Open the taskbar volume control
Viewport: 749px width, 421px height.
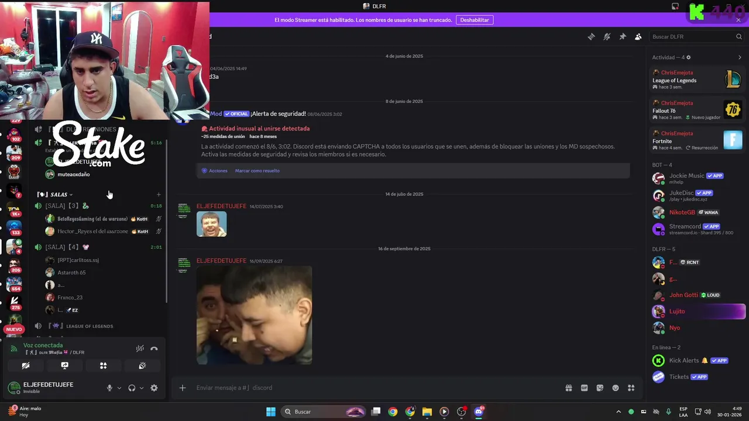[x=707, y=412]
